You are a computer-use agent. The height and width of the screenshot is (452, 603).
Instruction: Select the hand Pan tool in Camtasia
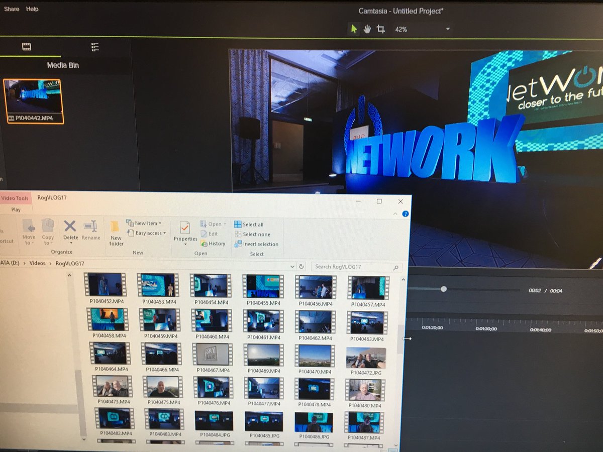pyautogui.click(x=367, y=29)
